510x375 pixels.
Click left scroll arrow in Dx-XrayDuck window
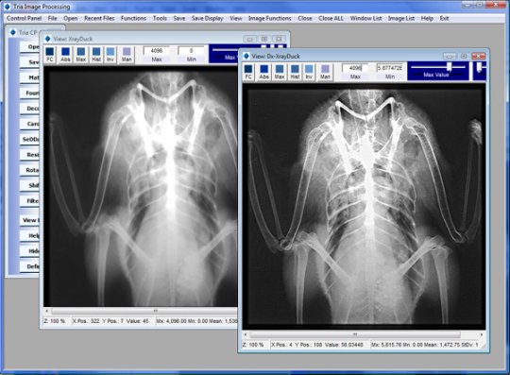coord(246,334)
